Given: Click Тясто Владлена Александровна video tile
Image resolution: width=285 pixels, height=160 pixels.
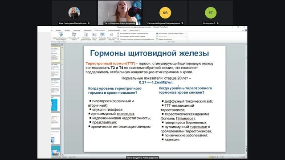Looking at the screenshot, I should [120, 12].
